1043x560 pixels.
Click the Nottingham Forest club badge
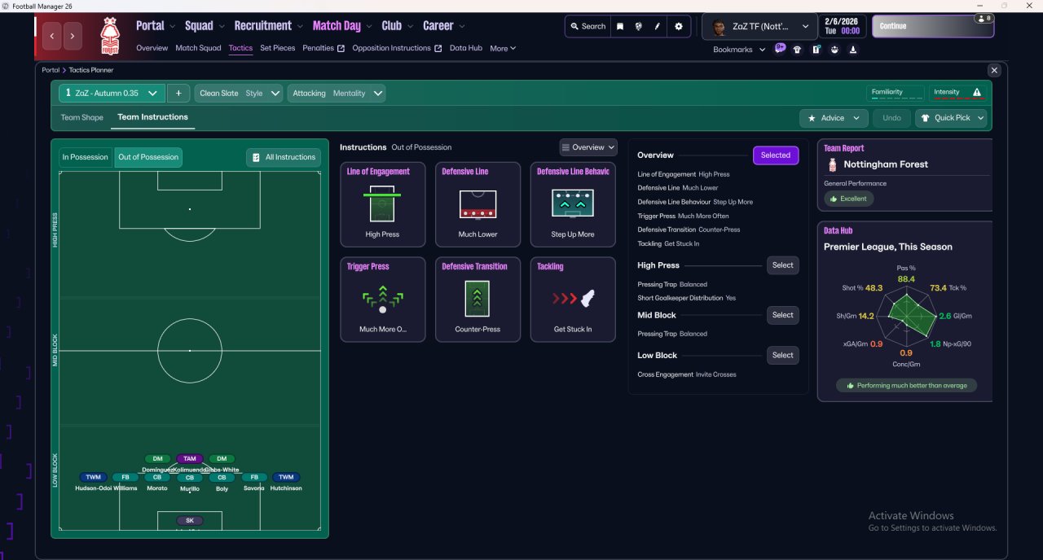click(x=110, y=36)
